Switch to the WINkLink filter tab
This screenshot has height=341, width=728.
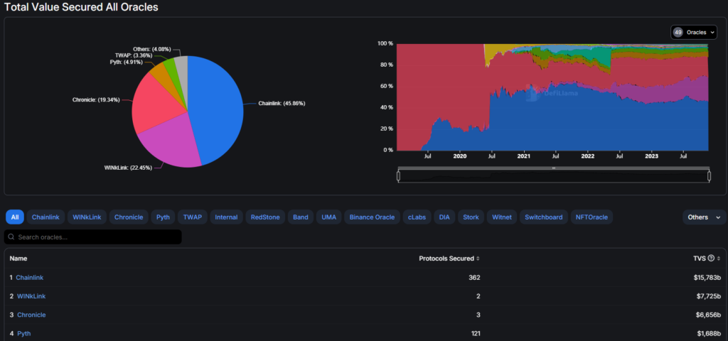[87, 217]
